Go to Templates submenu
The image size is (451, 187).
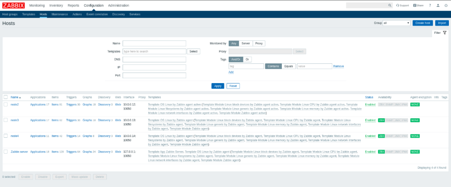tap(28, 14)
